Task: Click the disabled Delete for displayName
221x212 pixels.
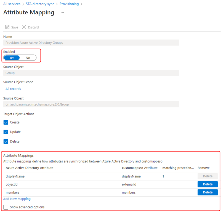Action: tap(207, 176)
